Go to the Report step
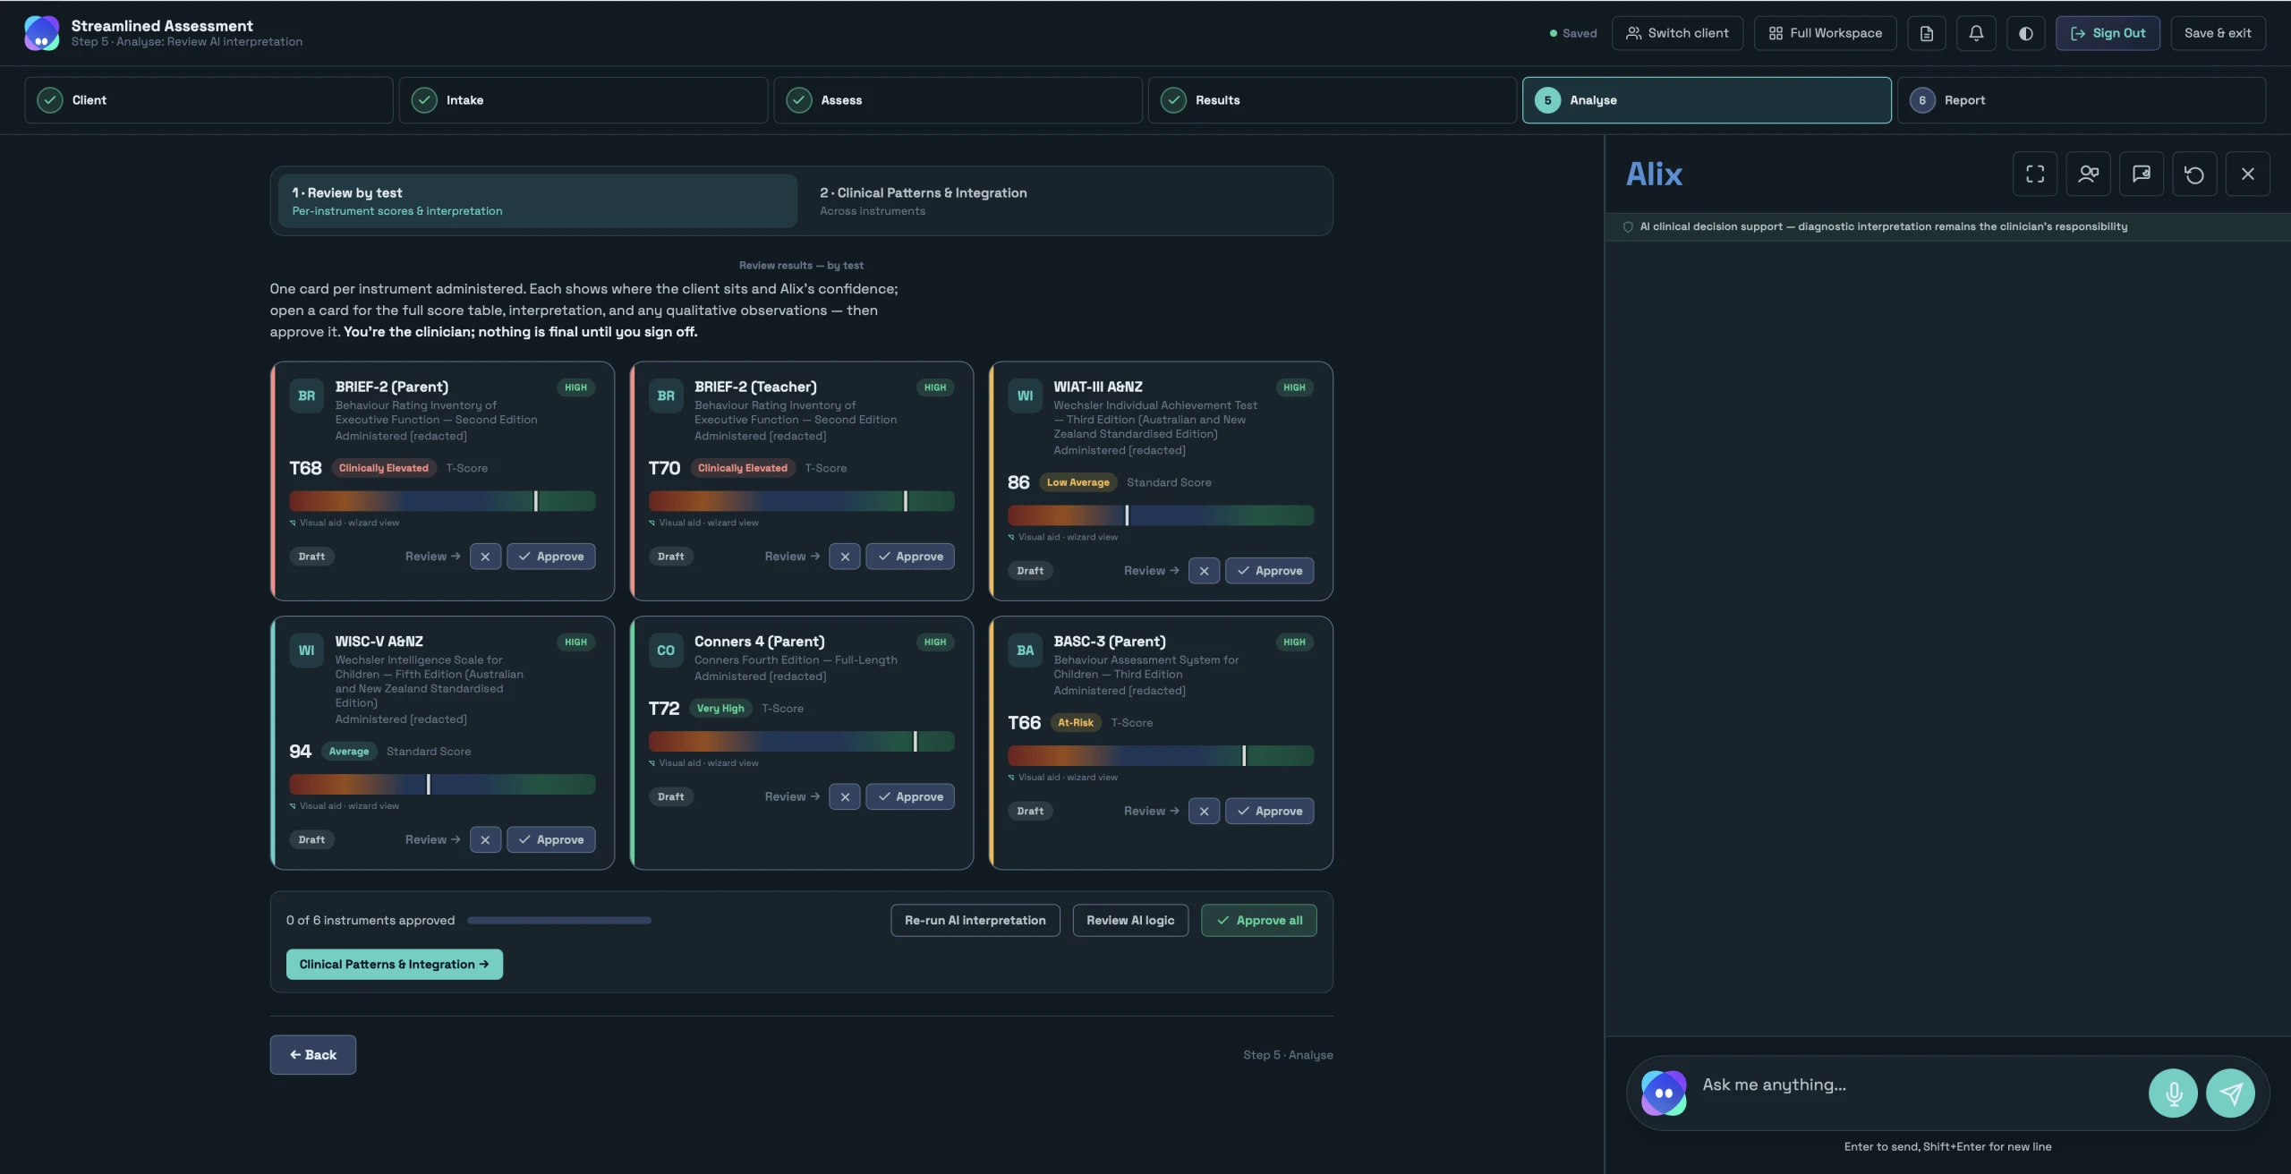This screenshot has height=1174, width=2291. click(2082, 100)
